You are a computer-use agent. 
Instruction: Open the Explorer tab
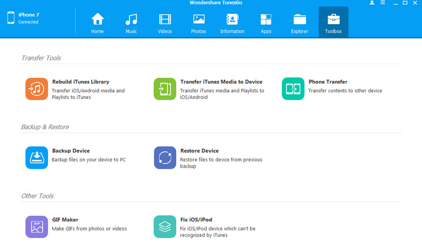[300, 23]
